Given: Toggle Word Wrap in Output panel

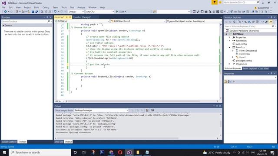Looking at the screenshot, I should 152,110.
